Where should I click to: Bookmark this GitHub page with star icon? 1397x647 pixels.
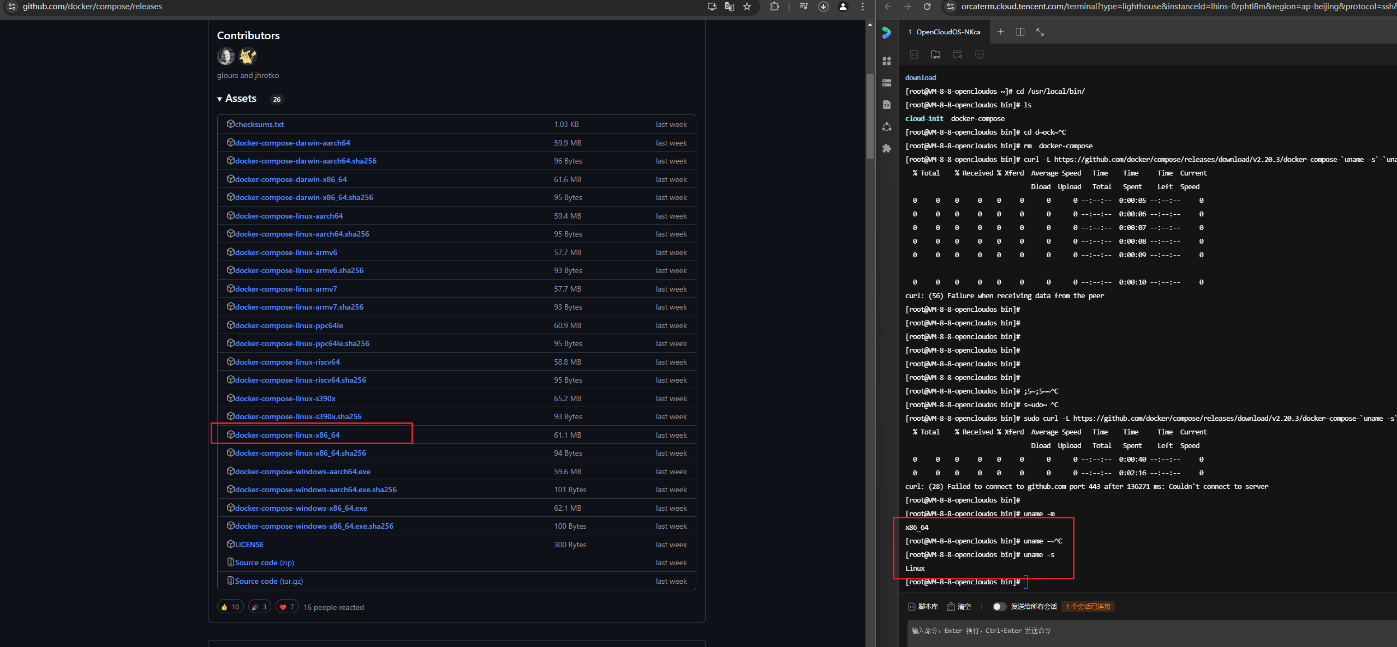tap(747, 7)
